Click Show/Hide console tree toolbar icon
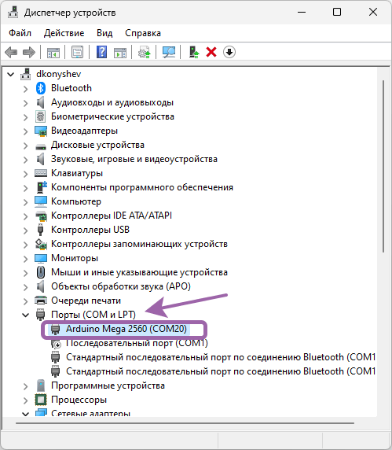The image size is (392, 450). point(53,52)
